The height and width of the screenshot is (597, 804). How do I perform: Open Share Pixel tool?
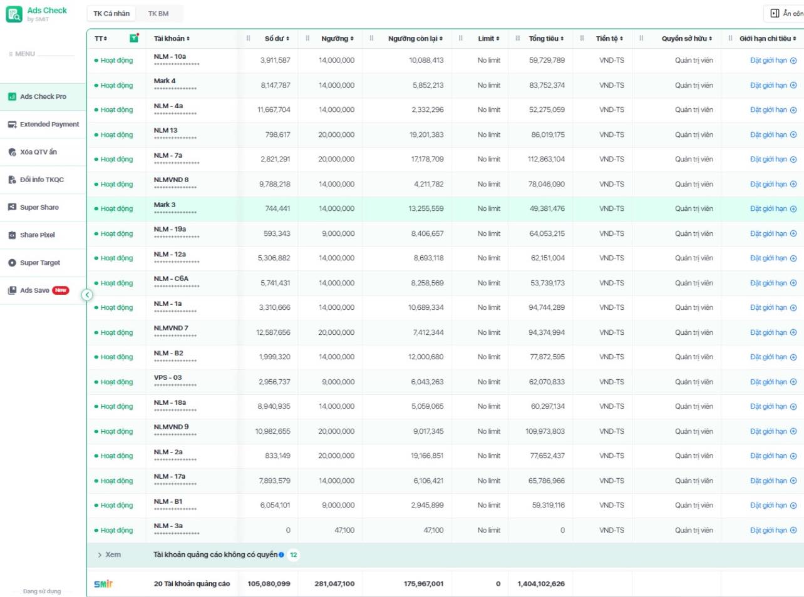tap(37, 235)
